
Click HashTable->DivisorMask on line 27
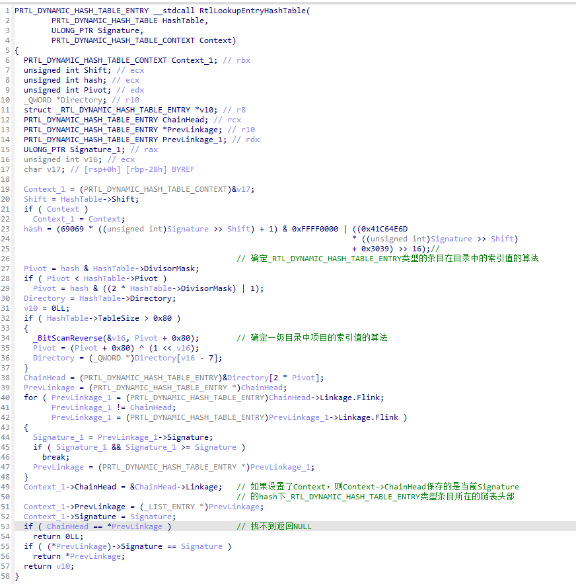[x=143, y=269]
